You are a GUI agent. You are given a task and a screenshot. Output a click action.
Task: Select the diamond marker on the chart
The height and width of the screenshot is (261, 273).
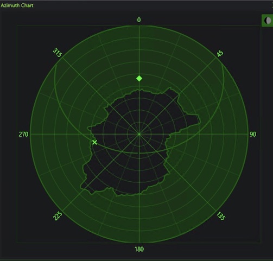(x=139, y=79)
